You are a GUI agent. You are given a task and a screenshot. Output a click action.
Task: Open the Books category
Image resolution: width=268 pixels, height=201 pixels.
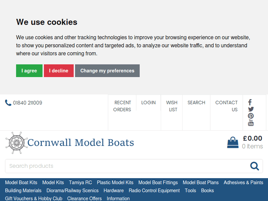207,191
